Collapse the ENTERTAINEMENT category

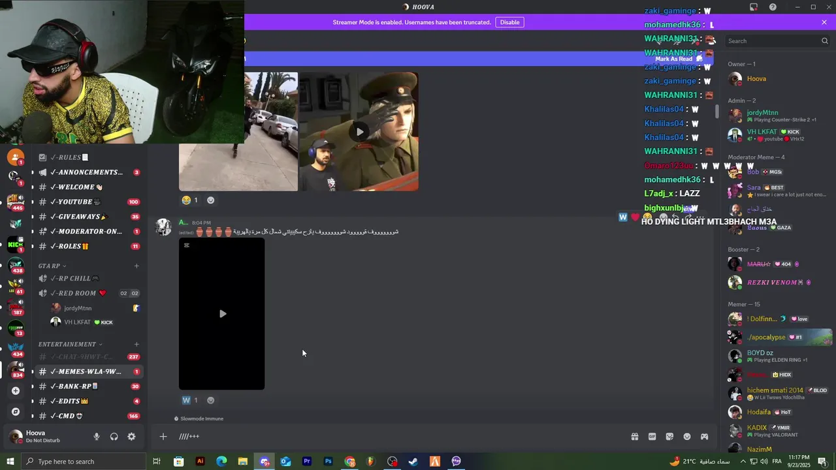tap(71, 344)
